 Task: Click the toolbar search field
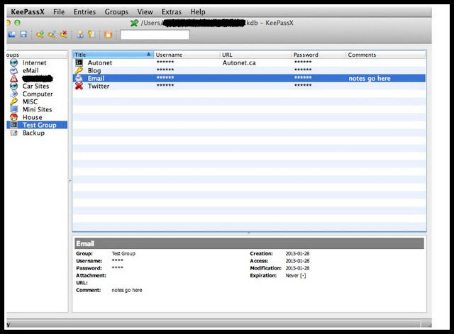[x=155, y=35]
